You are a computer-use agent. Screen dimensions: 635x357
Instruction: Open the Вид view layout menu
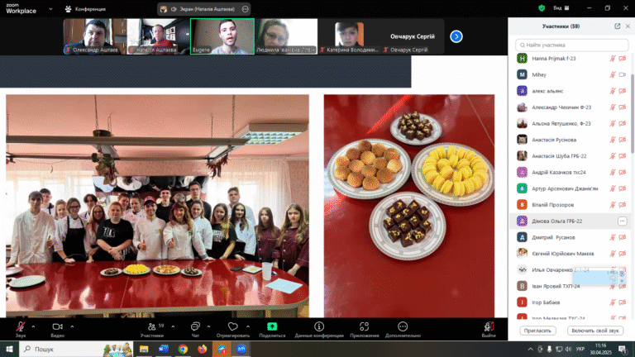coord(561,8)
